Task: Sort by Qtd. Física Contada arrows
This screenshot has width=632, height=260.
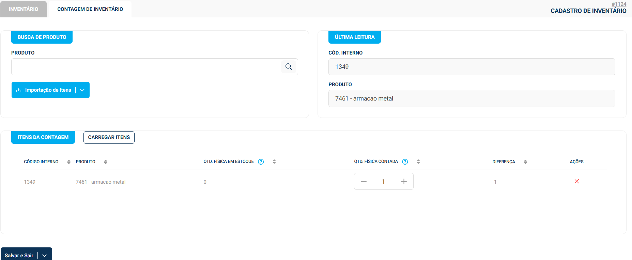Action: click(x=418, y=162)
